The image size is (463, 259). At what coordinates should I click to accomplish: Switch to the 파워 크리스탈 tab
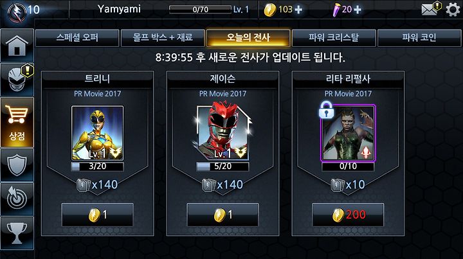(334, 38)
